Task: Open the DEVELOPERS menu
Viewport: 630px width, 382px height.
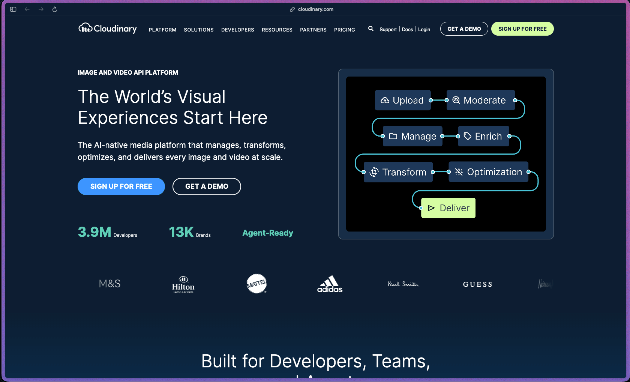Action: [238, 30]
